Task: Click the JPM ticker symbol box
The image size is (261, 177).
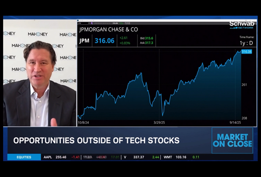Action: tap(85, 41)
